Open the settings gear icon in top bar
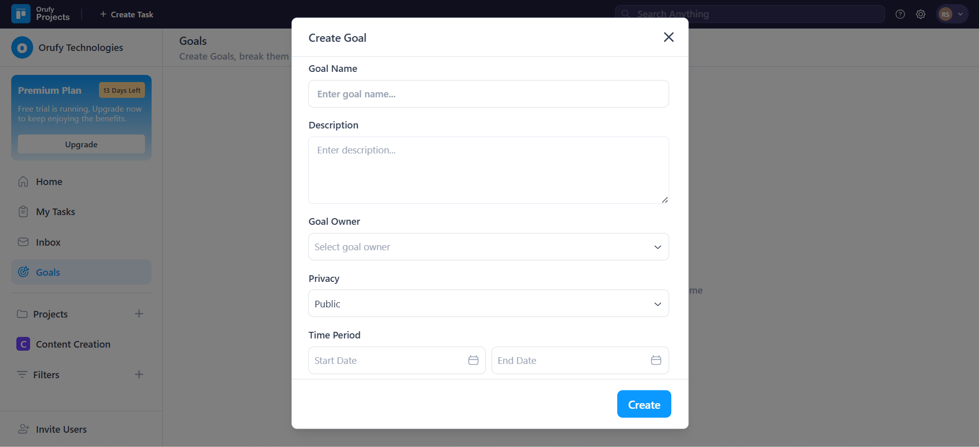Image resolution: width=979 pixels, height=447 pixels. click(x=921, y=14)
